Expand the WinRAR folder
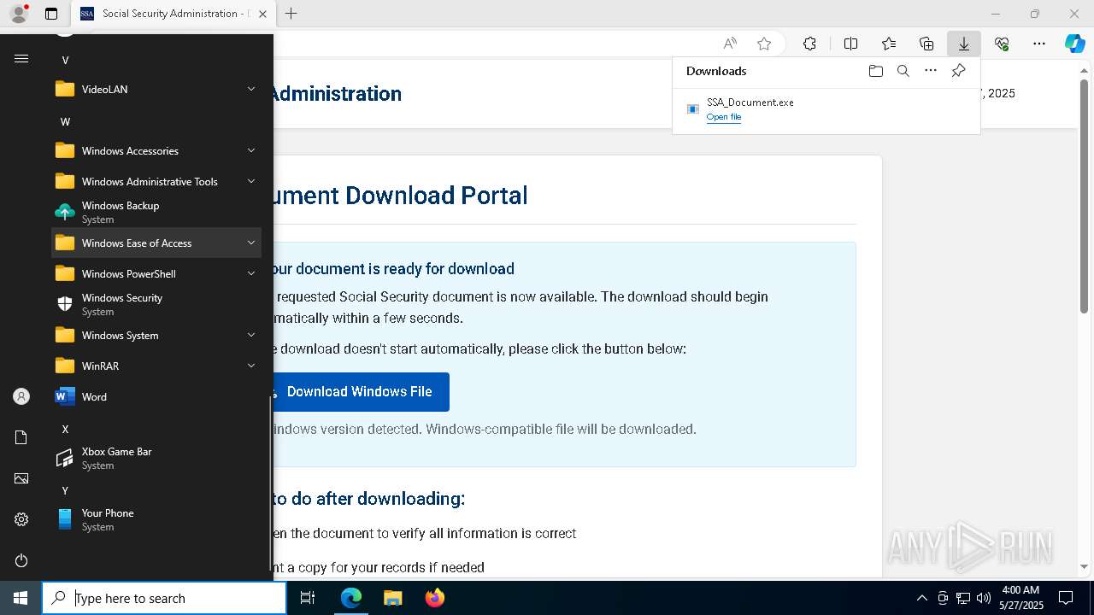Screen dimensions: 1094x615 coord(156,366)
